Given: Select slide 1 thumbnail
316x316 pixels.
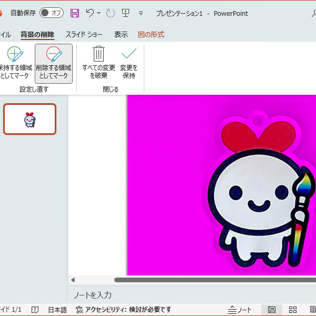Looking at the screenshot, I should pos(30,119).
